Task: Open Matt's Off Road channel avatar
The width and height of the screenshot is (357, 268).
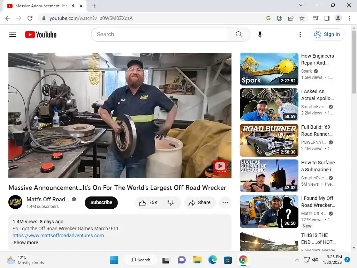Action: click(15, 202)
